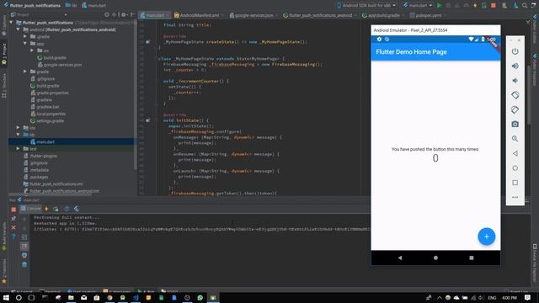Open Project panel settings gear
This screenshot has height=303, width=539.
[124, 15]
